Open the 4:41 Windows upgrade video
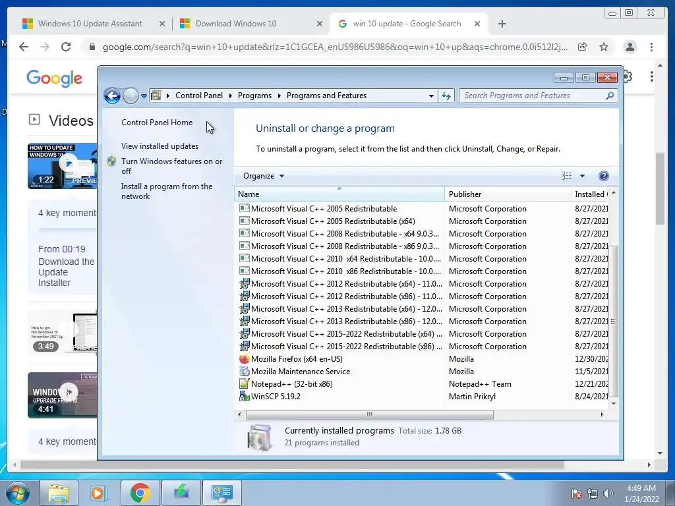Viewport: 675px width, 506px height. [63, 395]
